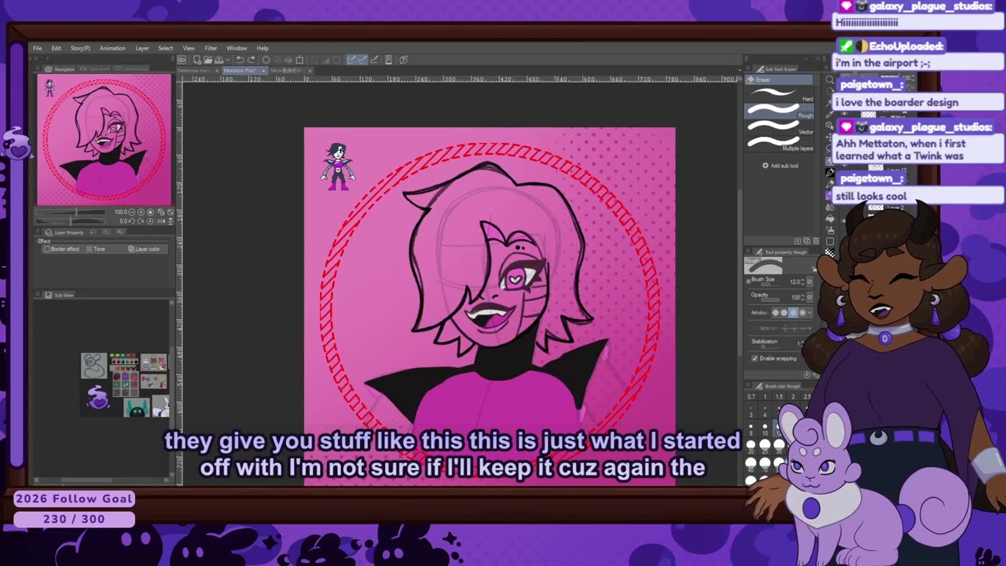Close the Deltarune document tab
The width and height of the screenshot is (1006, 566).
tap(218, 71)
